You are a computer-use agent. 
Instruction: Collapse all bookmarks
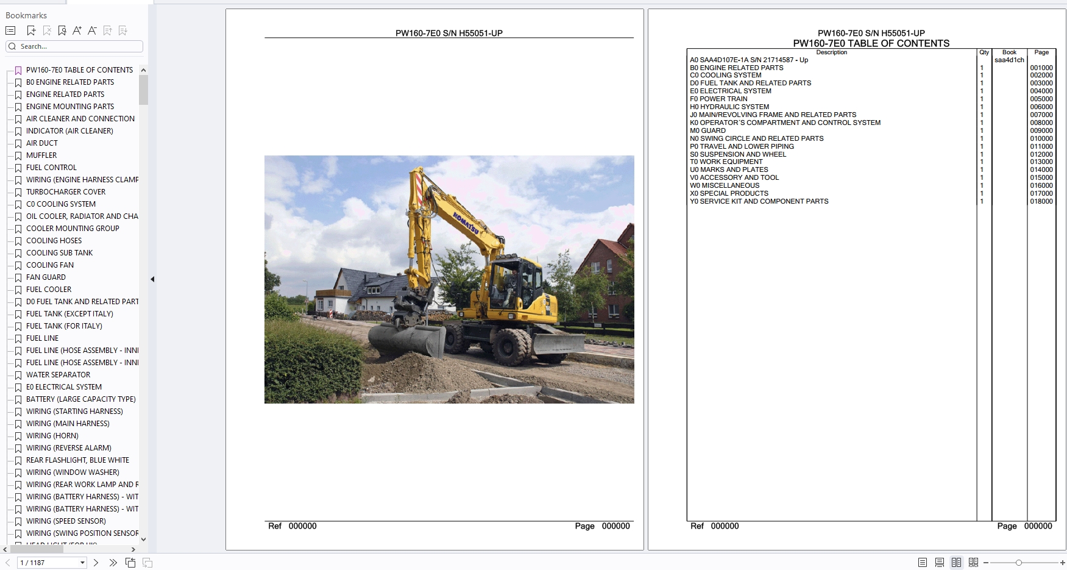[x=108, y=30]
